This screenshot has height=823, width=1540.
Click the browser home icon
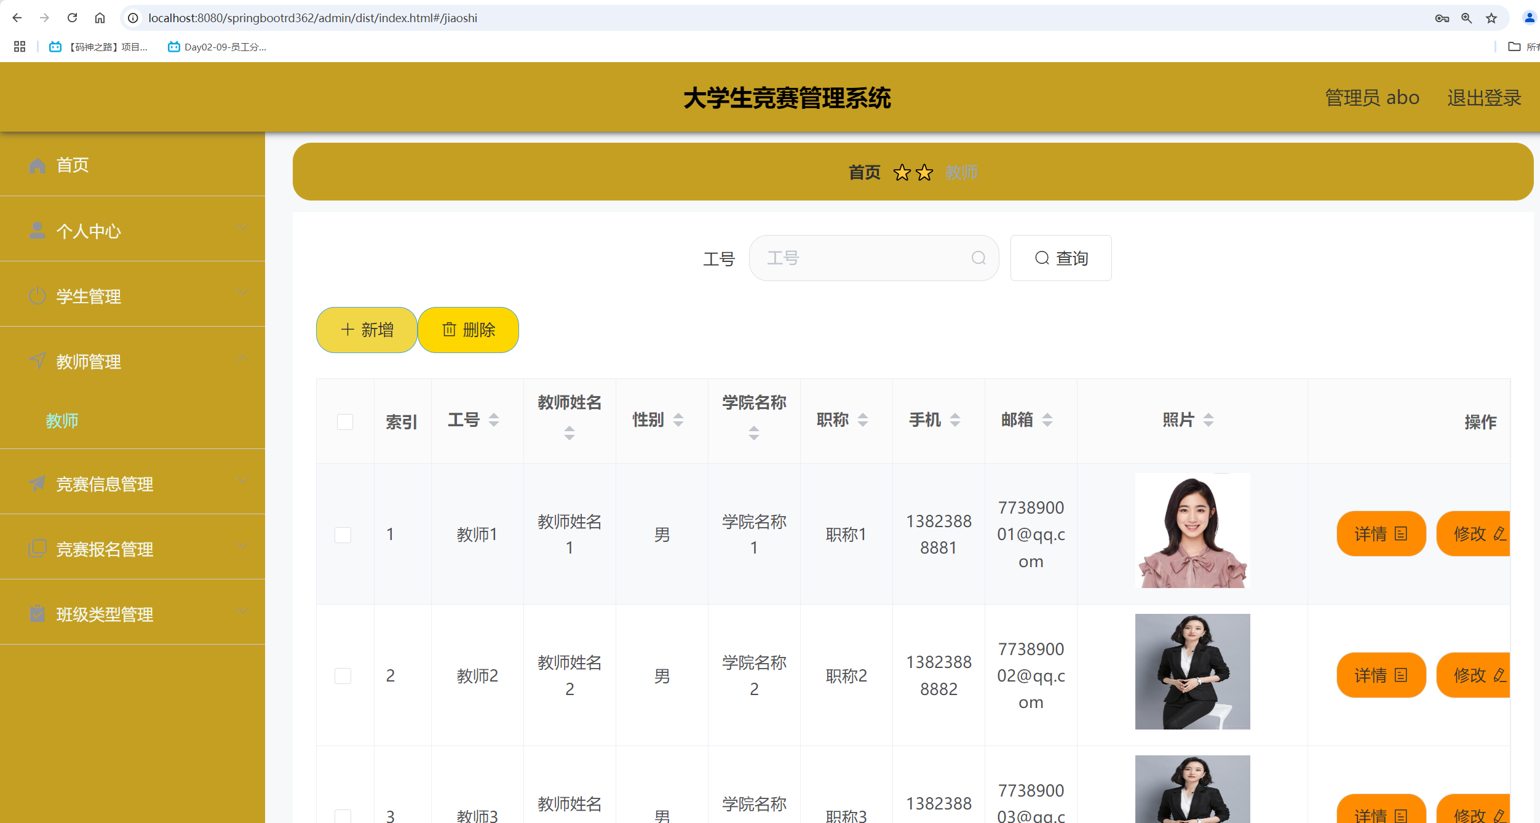coord(100,18)
